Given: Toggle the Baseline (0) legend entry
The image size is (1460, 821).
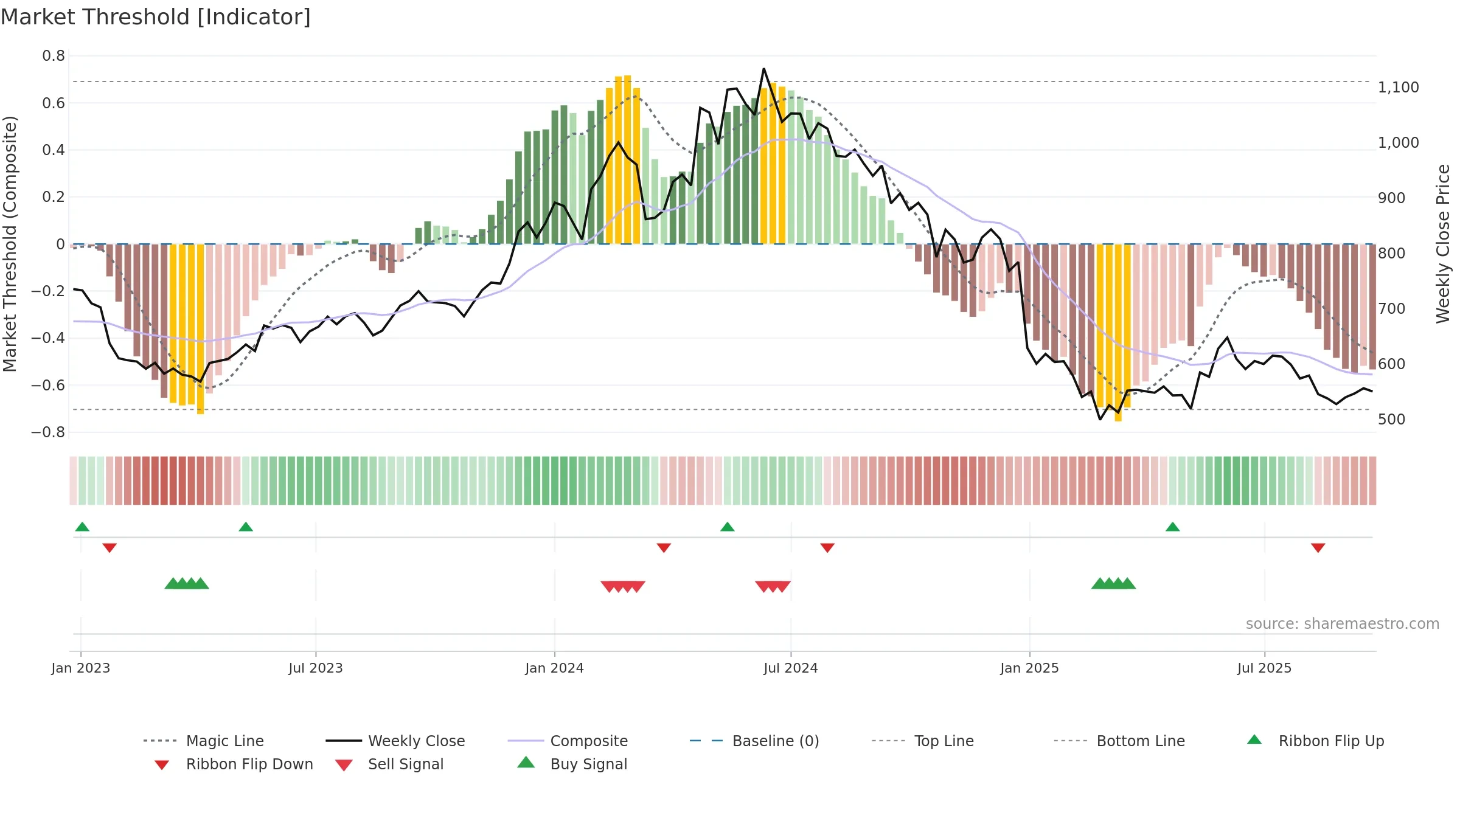Looking at the screenshot, I should (x=754, y=741).
